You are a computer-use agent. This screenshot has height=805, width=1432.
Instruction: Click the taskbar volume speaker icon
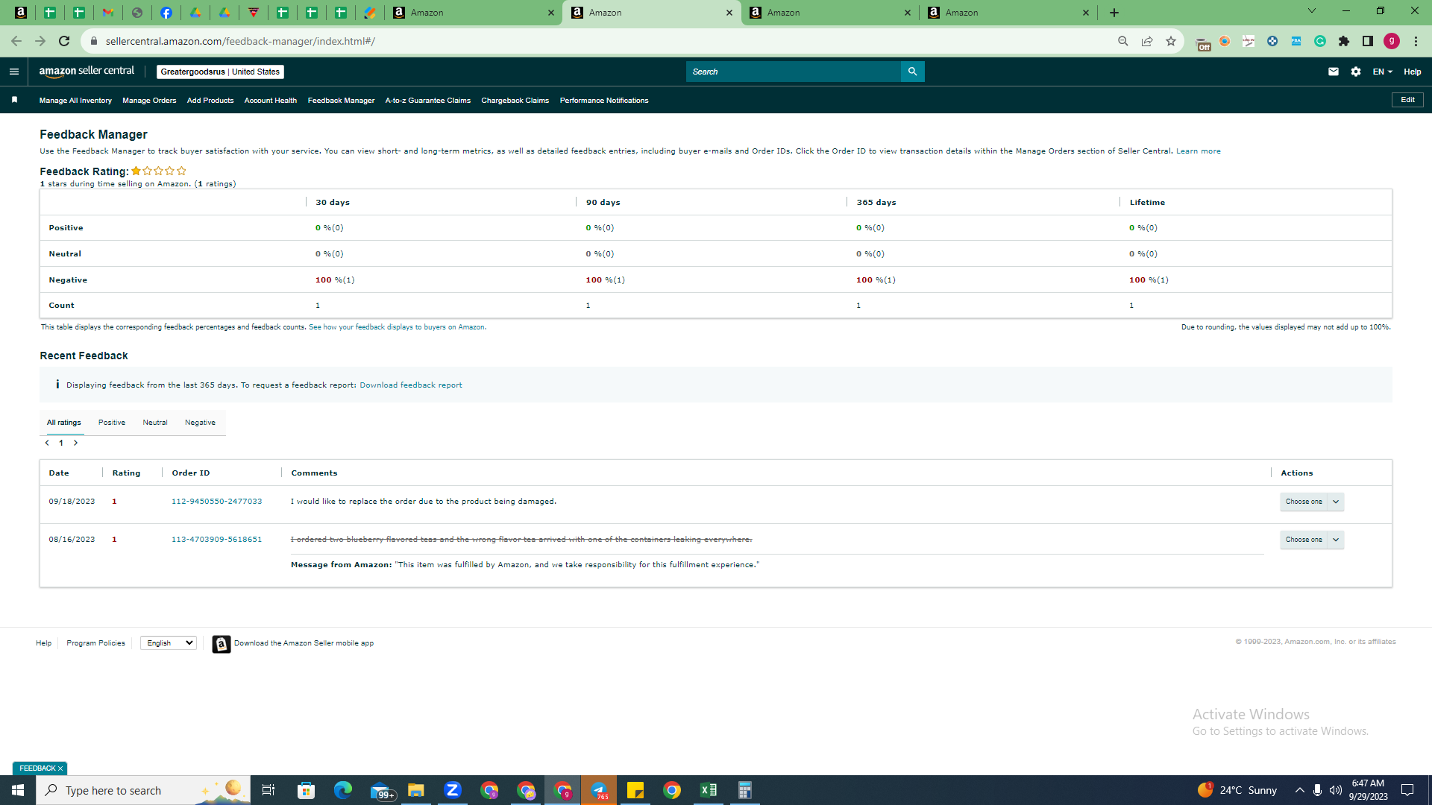click(x=1335, y=790)
